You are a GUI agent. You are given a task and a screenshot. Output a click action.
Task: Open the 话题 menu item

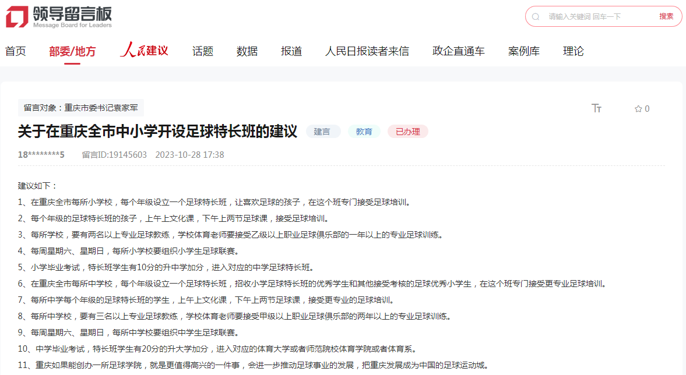(202, 51)
